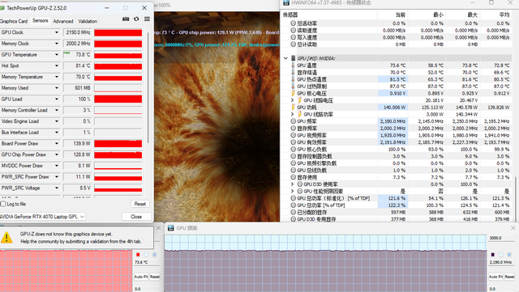Screen dimensions: 519x292
Task: Click the GPU chip icon in NVIDIA header row
Action: (x=293, y=58)
